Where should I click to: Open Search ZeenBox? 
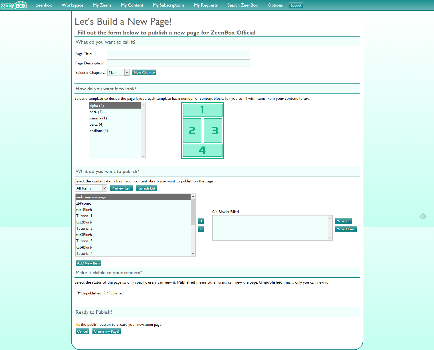point(243,5)
